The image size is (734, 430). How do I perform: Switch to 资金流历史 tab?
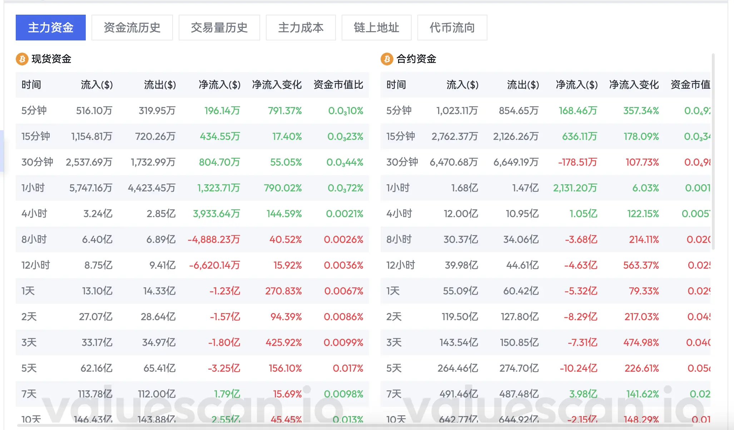(x=132, y=28)
